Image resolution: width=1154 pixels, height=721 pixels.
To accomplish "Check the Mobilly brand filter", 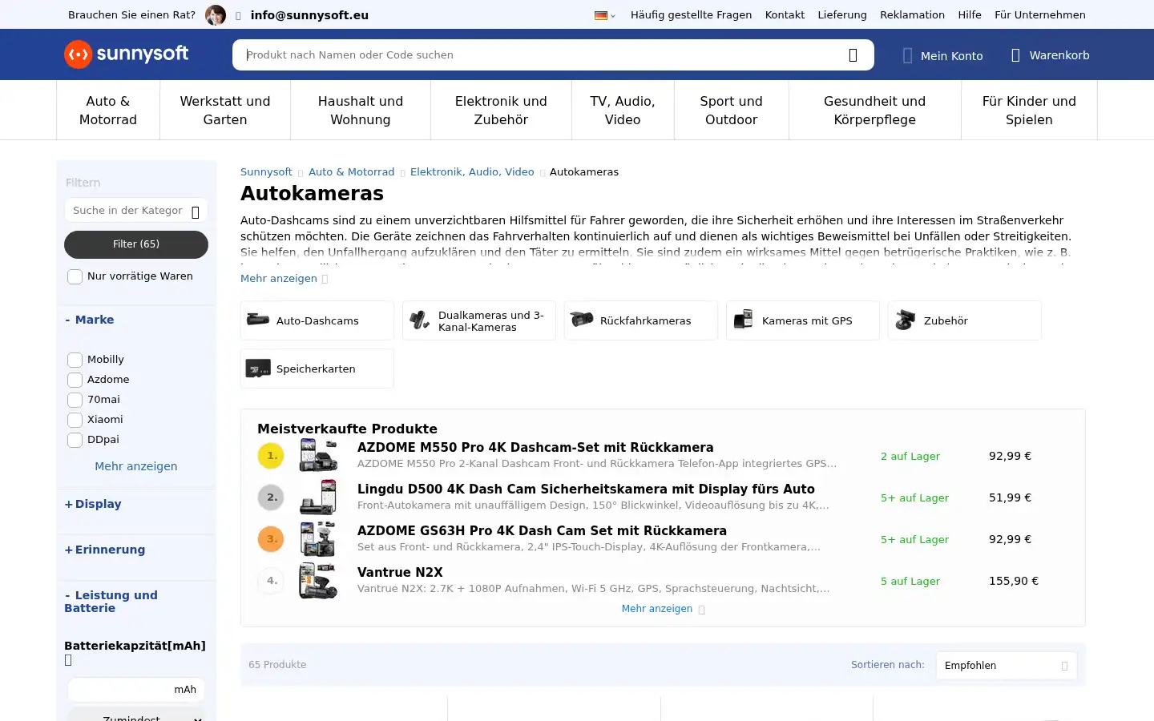I will pyautogui.click(x=75, y=360).
